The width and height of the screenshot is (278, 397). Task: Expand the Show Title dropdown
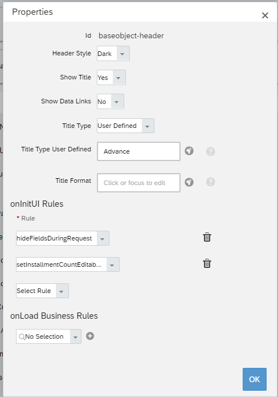pos(111,78)
